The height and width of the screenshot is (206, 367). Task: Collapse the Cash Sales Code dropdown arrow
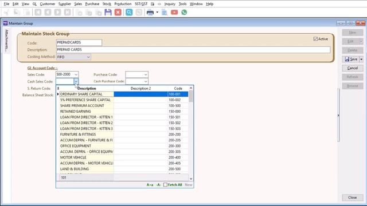click(x=76, y=81)
